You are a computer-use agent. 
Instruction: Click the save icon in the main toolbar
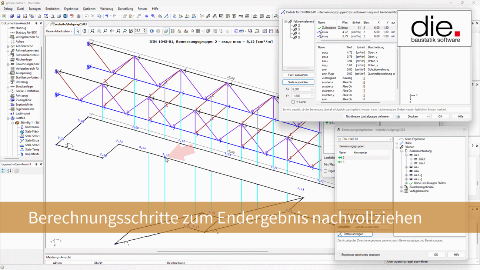[x=18, y=16]
